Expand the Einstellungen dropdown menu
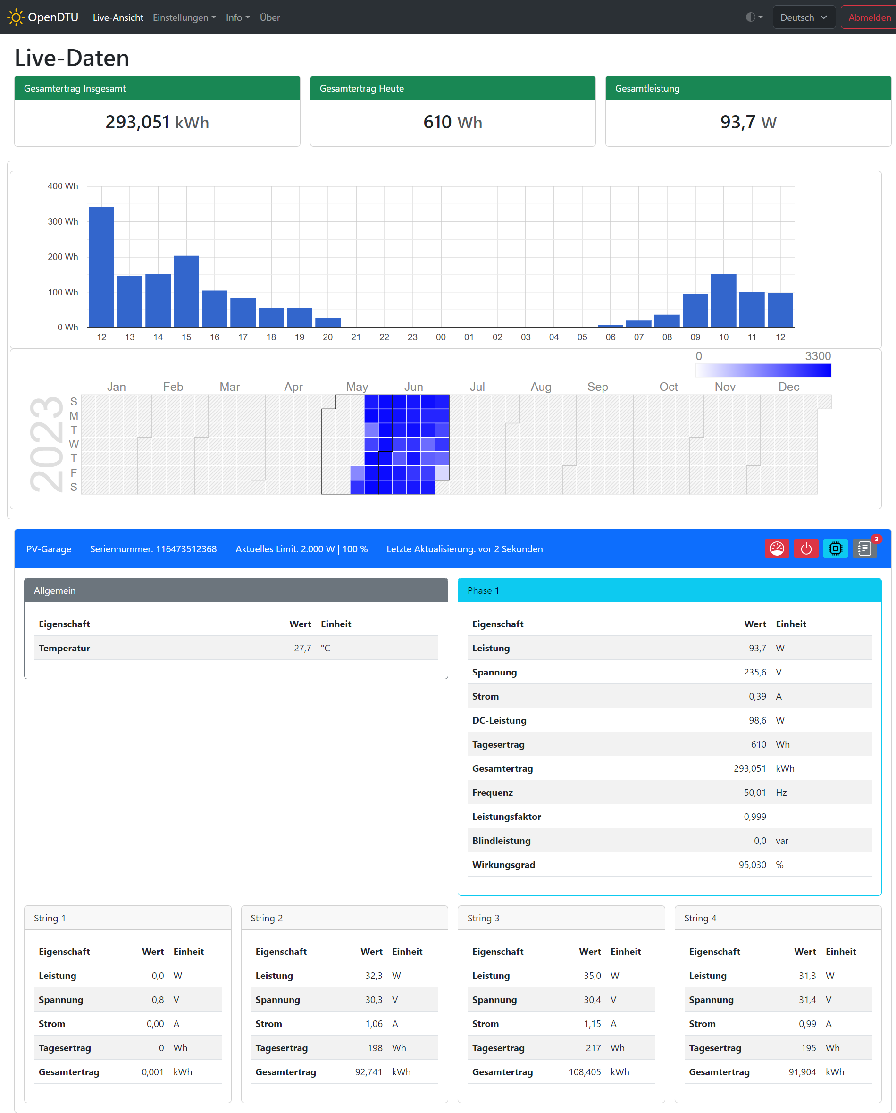 pos(184,17)
